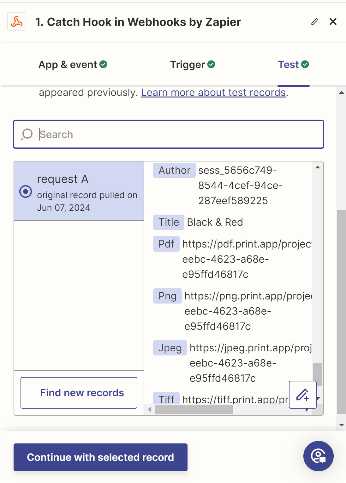Click record data scroll-up arrow

click(x=318, y=167)
